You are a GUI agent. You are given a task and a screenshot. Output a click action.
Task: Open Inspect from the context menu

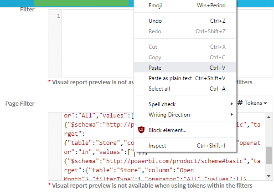click(x=157, y=146)
